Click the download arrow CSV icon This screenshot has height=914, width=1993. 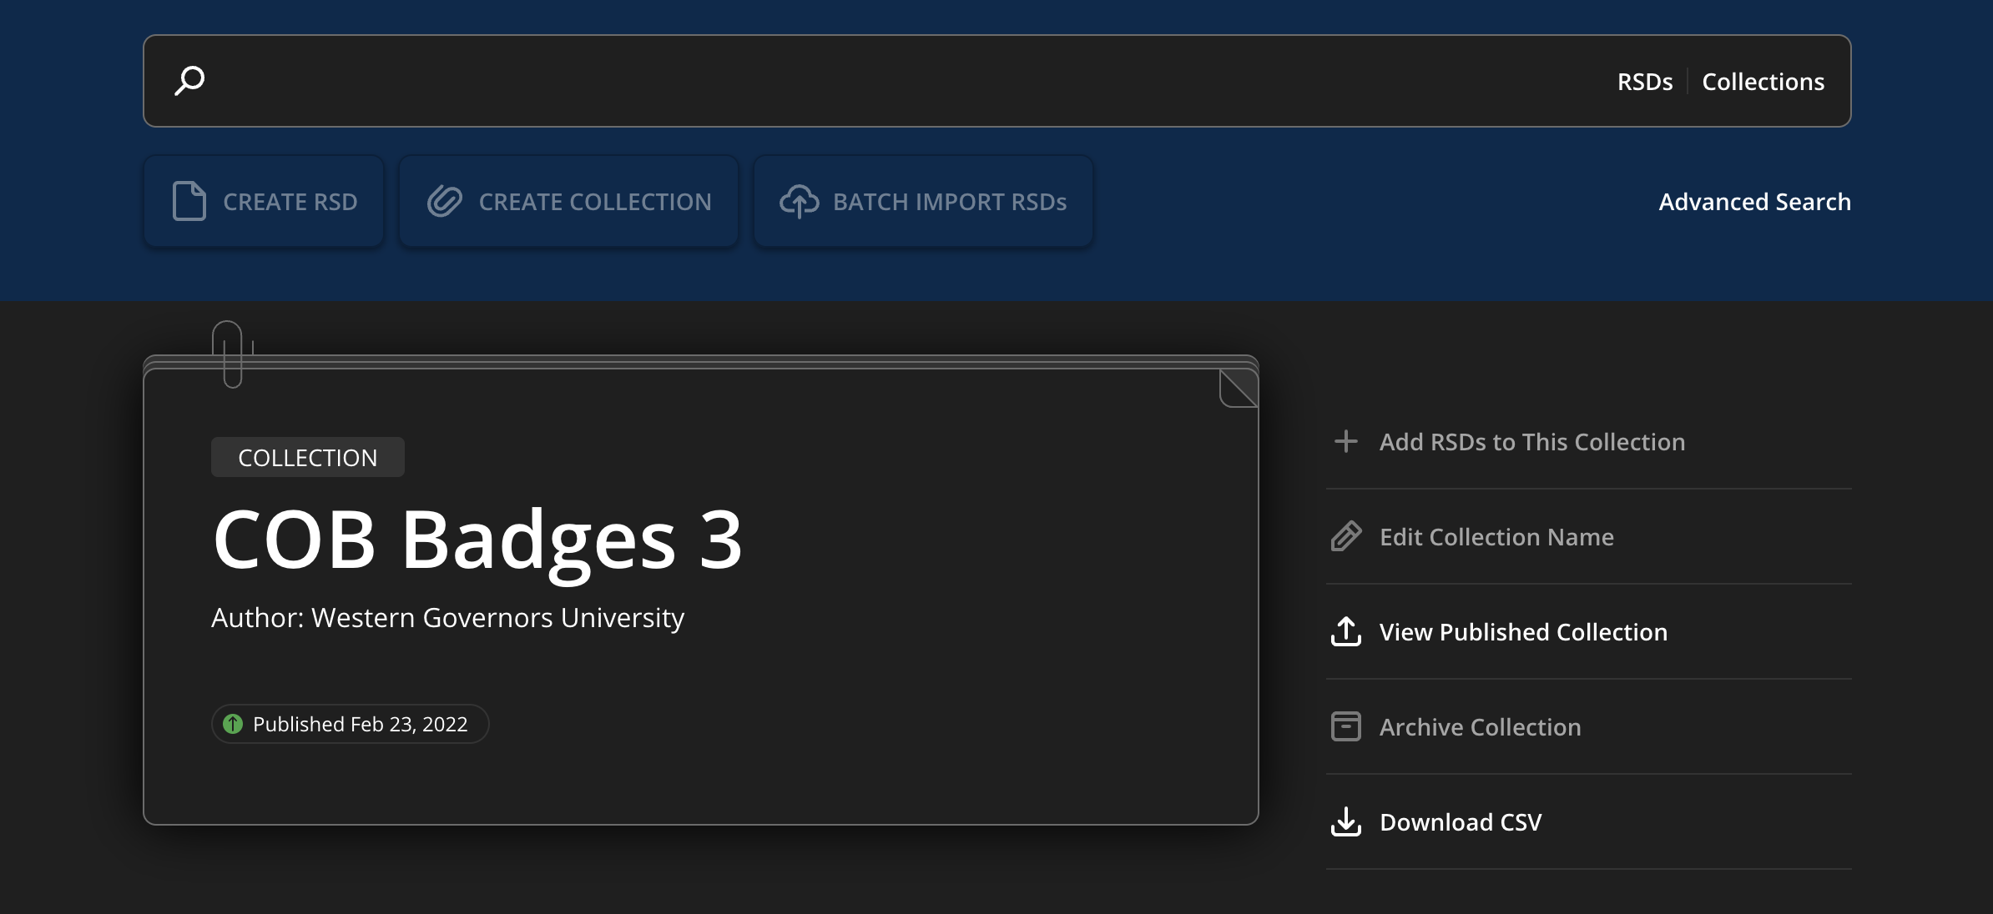pyautogui.click(x=1345, y=821)
